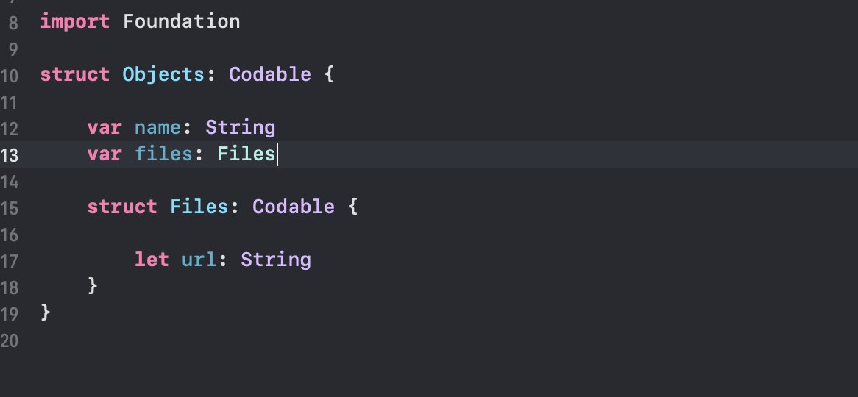
Task: Place cursor on Files type of files property
Action: click(x=246, y=154)
